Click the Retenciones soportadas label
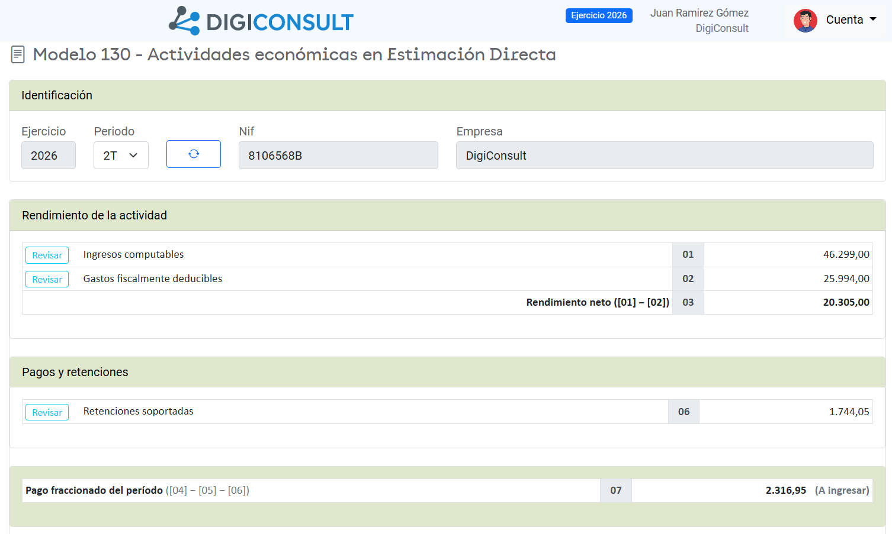This screenshot has width=892, height=534. click(x=138, y=411)
